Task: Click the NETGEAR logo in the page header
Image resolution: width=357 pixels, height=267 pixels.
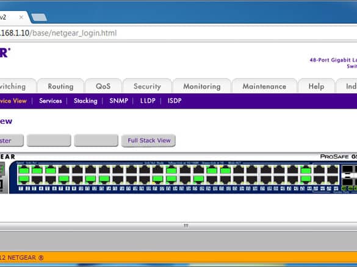Action: coord(5,53)
